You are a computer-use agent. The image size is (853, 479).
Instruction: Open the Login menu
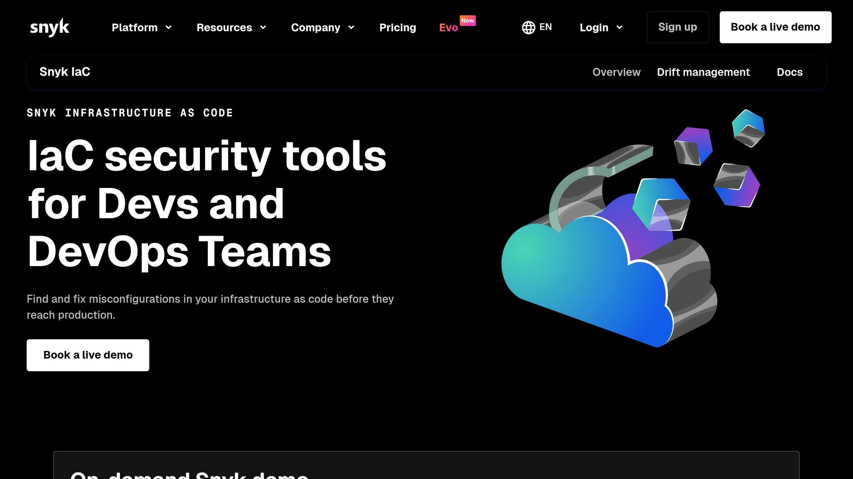pos(594,27)
